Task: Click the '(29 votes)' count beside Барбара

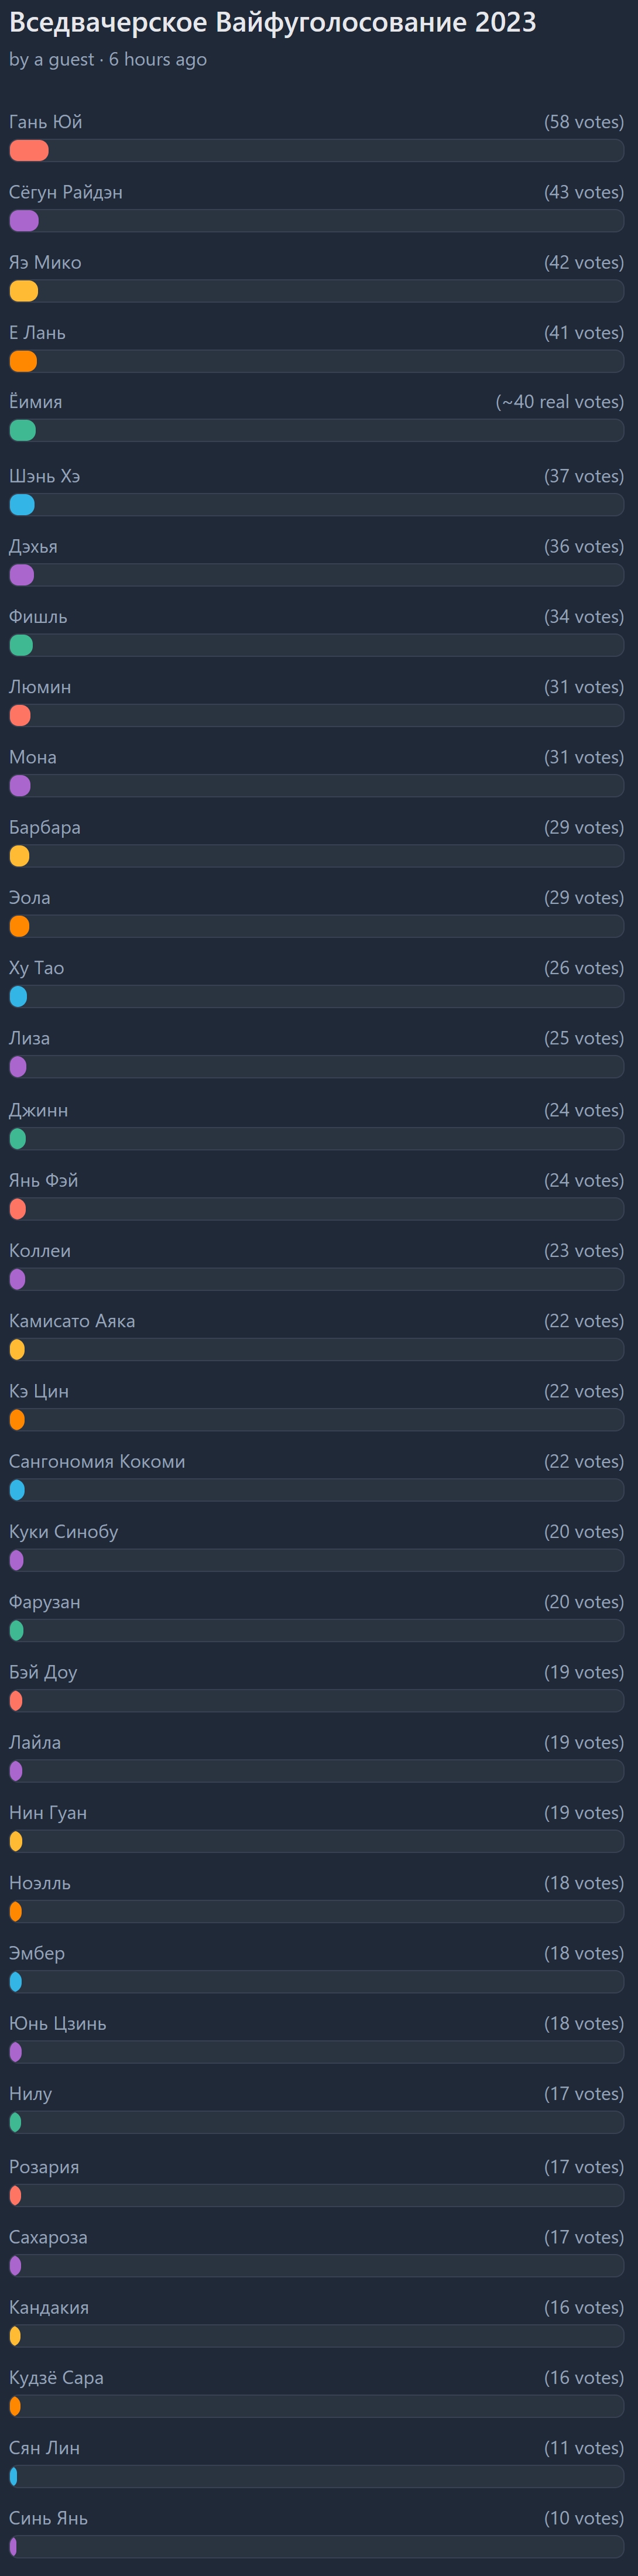Action: (583, 828)
